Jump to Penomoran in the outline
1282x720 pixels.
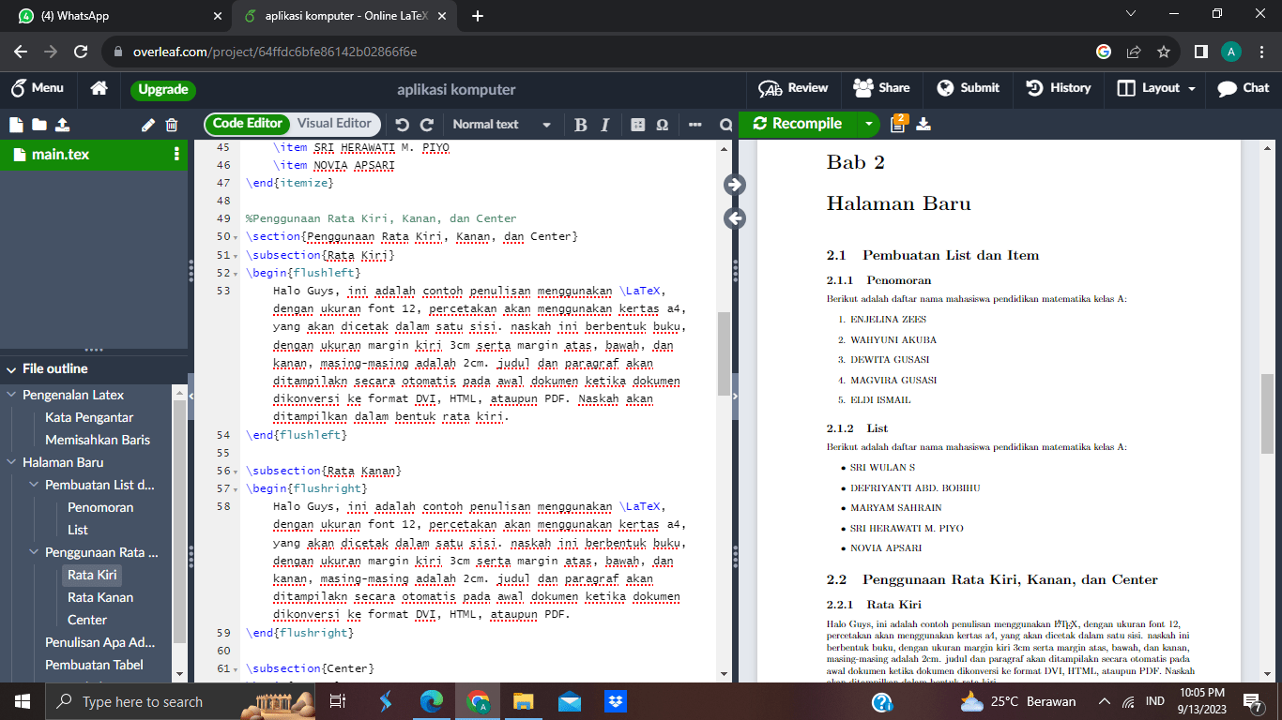[100, 507]
